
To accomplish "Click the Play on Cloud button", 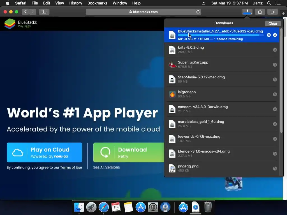I will click(x=44, y=153).
